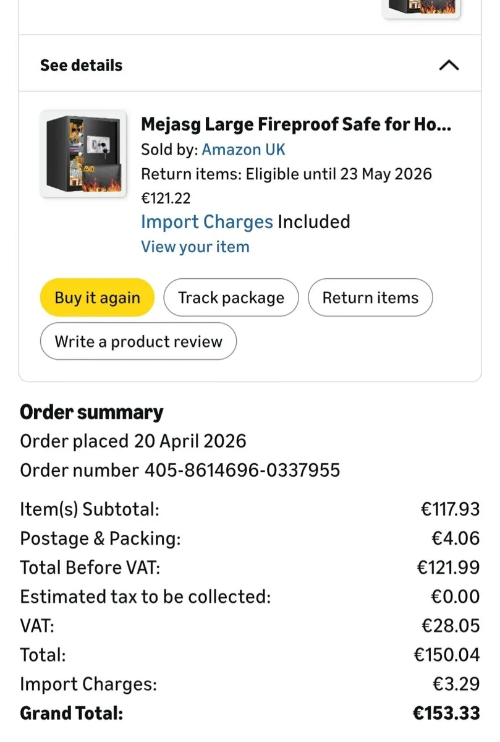Tap the Order placed 20 April 2026 line

[x=133, y=441]
